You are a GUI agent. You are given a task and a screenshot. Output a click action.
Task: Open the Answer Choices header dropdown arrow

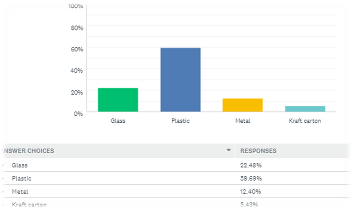[x=229, y=150]
